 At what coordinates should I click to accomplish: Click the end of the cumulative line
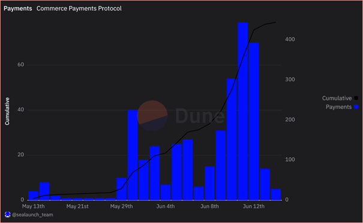[275, 22]
